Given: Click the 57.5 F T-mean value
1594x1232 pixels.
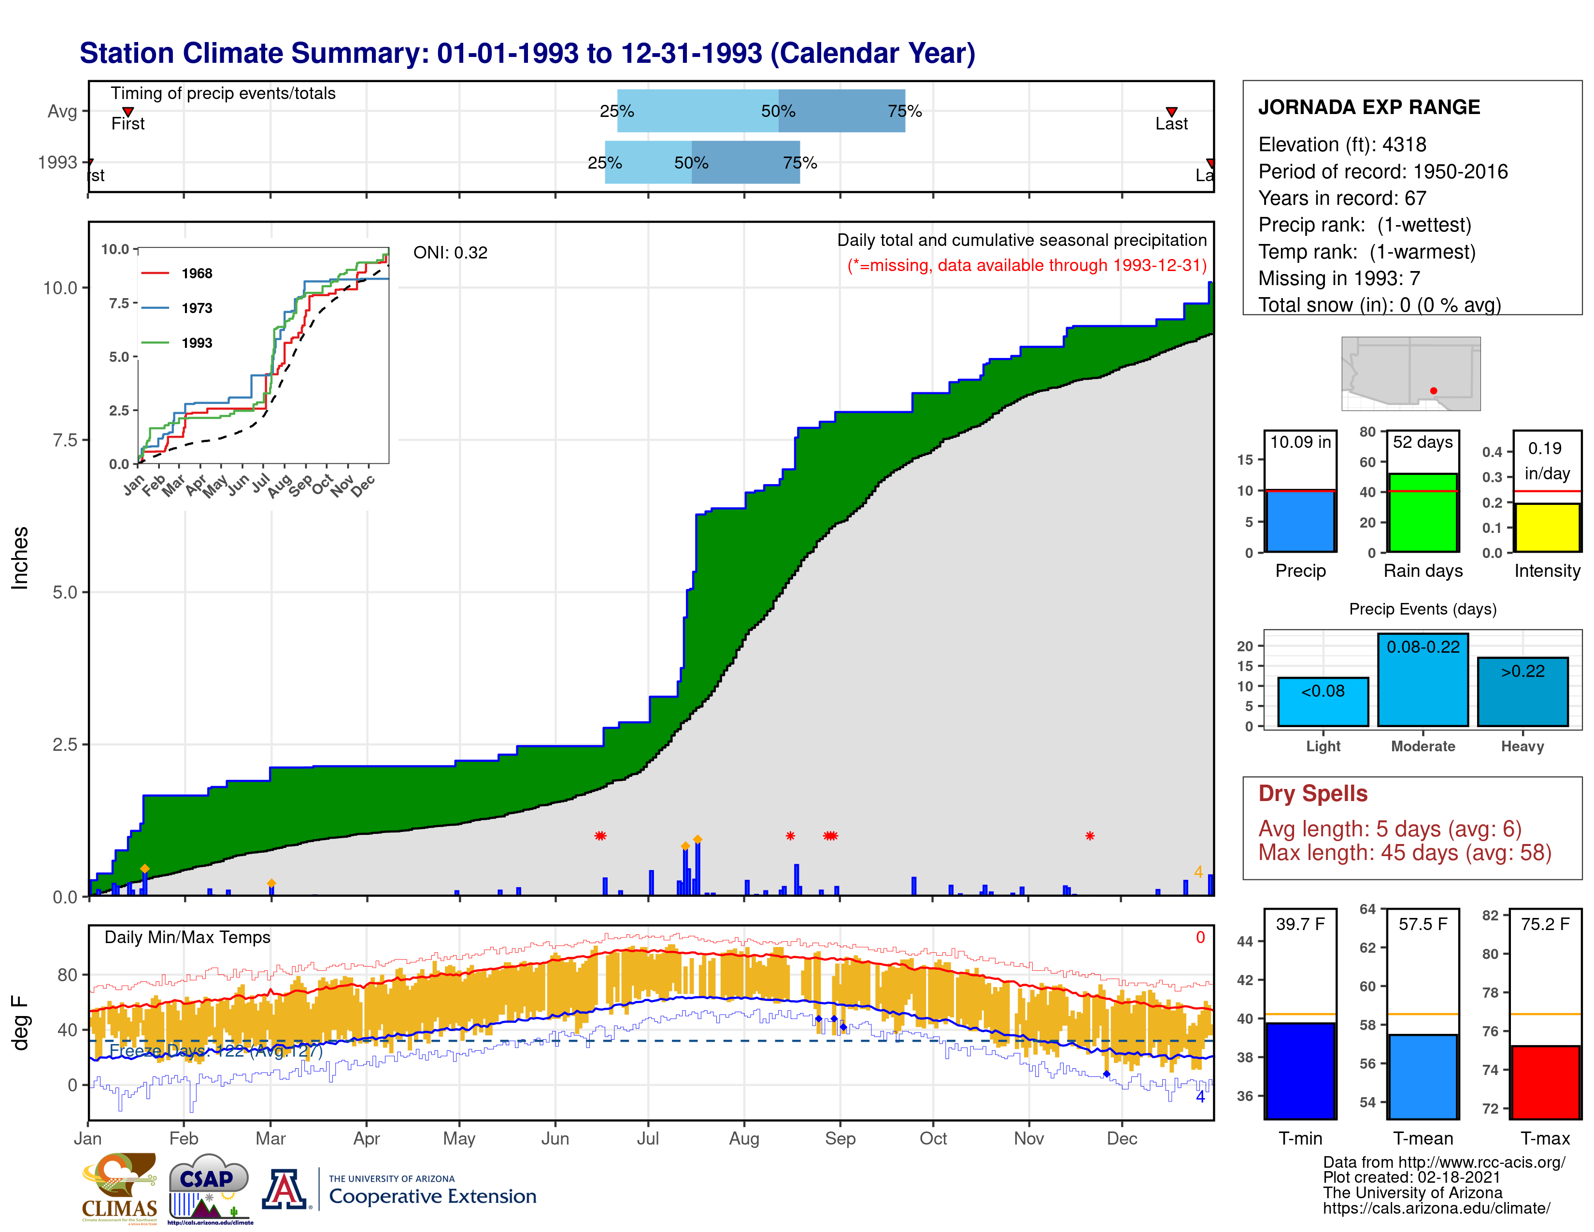Looking at the screenshot, I should click(1423, 924).
